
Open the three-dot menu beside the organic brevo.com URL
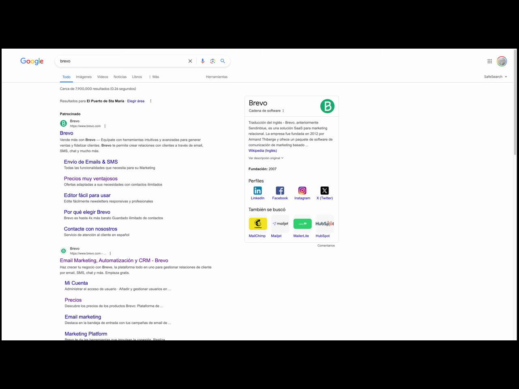110,253
